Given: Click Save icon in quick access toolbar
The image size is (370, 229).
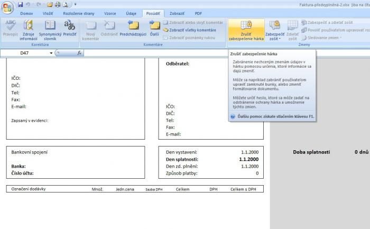Looking at the screenshot, I should pyautogui.click(x=20, y=4).
